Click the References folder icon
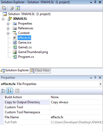Screen dimensions: 103x132 tap(14, 28)
